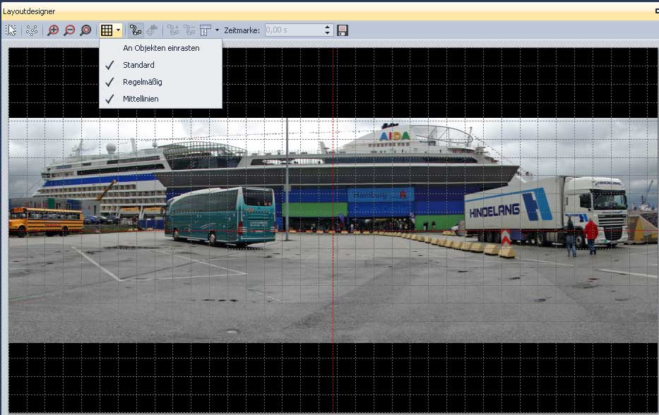This screenshot has width=659, height=415.
Task: Click the grid display icon
Action: [x=107, y=30]
